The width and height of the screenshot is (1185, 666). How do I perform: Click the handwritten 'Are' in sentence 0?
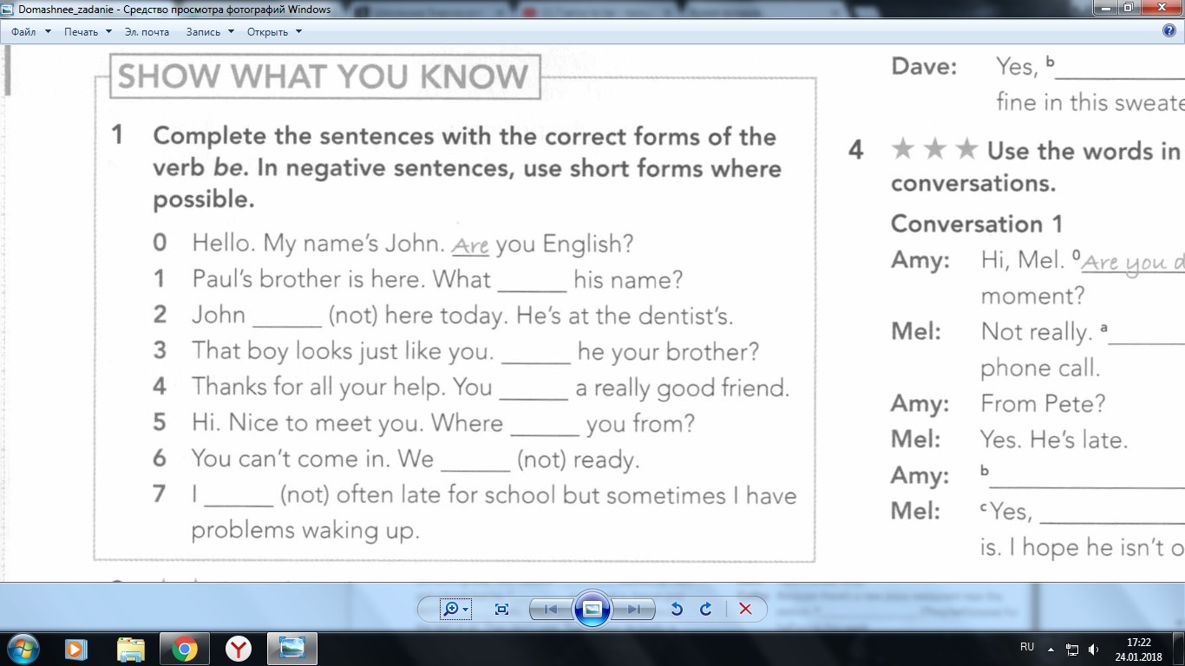[x=471, y=245]
